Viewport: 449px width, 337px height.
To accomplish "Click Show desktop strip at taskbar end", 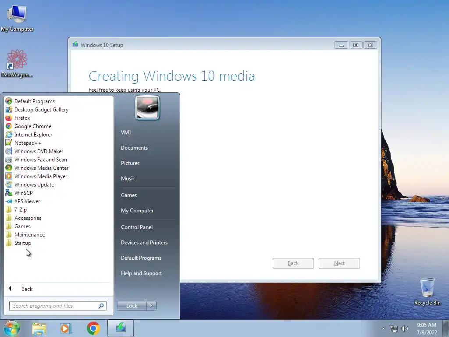I will (446, 328).
